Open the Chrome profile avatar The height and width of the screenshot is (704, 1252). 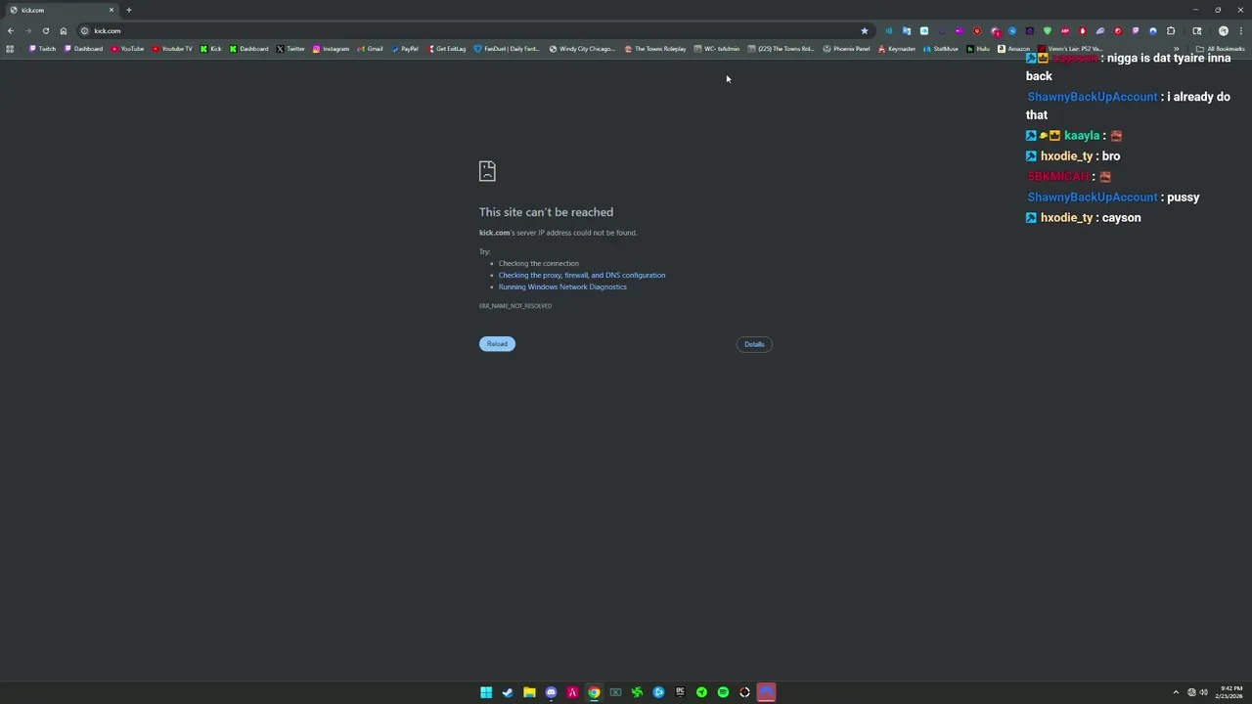tap(1223, 30)
